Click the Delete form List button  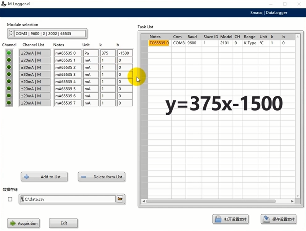click(x=102, y=177)
